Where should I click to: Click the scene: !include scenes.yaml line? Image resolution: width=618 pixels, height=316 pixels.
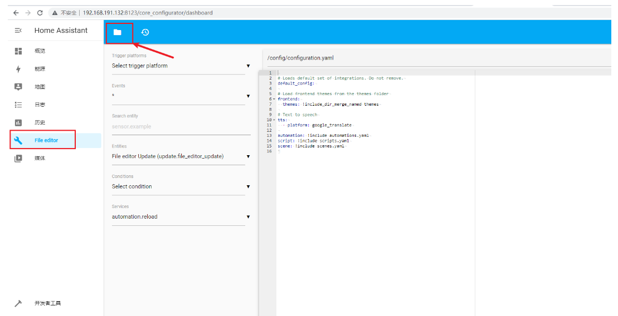pyautogui.click(x=311, y=146)
